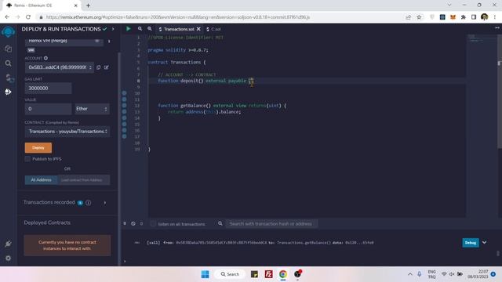Click Load contract from Address field
This screenshot has width=502, height=282.
click(84, 180)
